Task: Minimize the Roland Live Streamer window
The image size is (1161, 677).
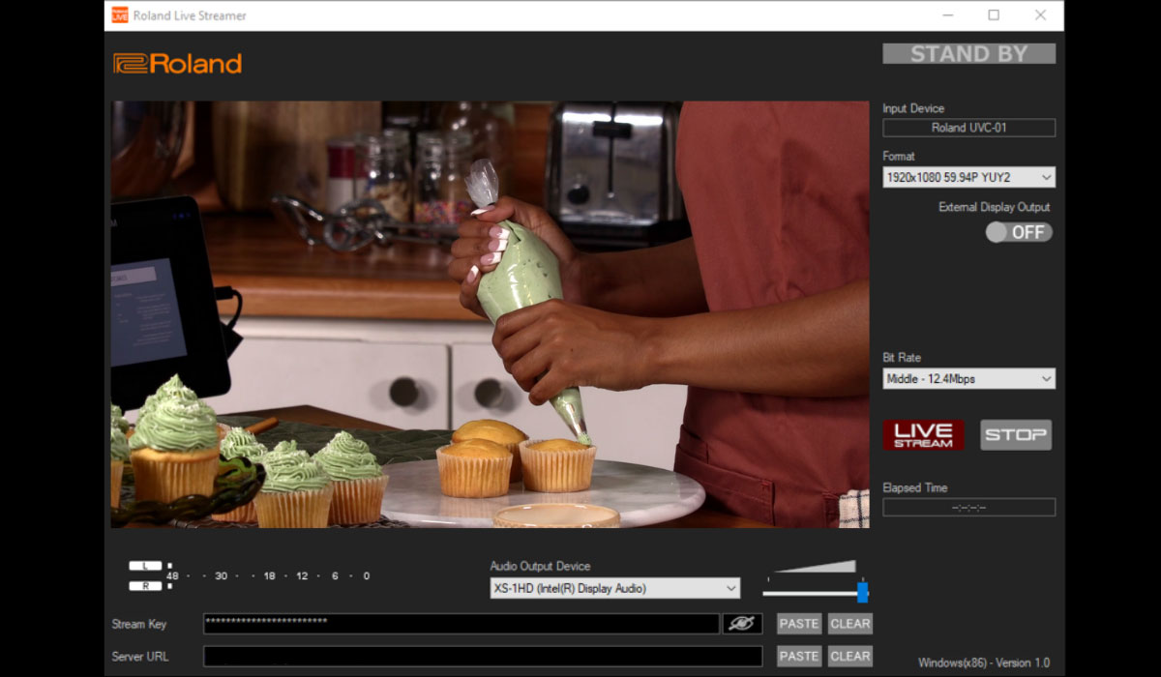Action: click(x=947, y=15)
